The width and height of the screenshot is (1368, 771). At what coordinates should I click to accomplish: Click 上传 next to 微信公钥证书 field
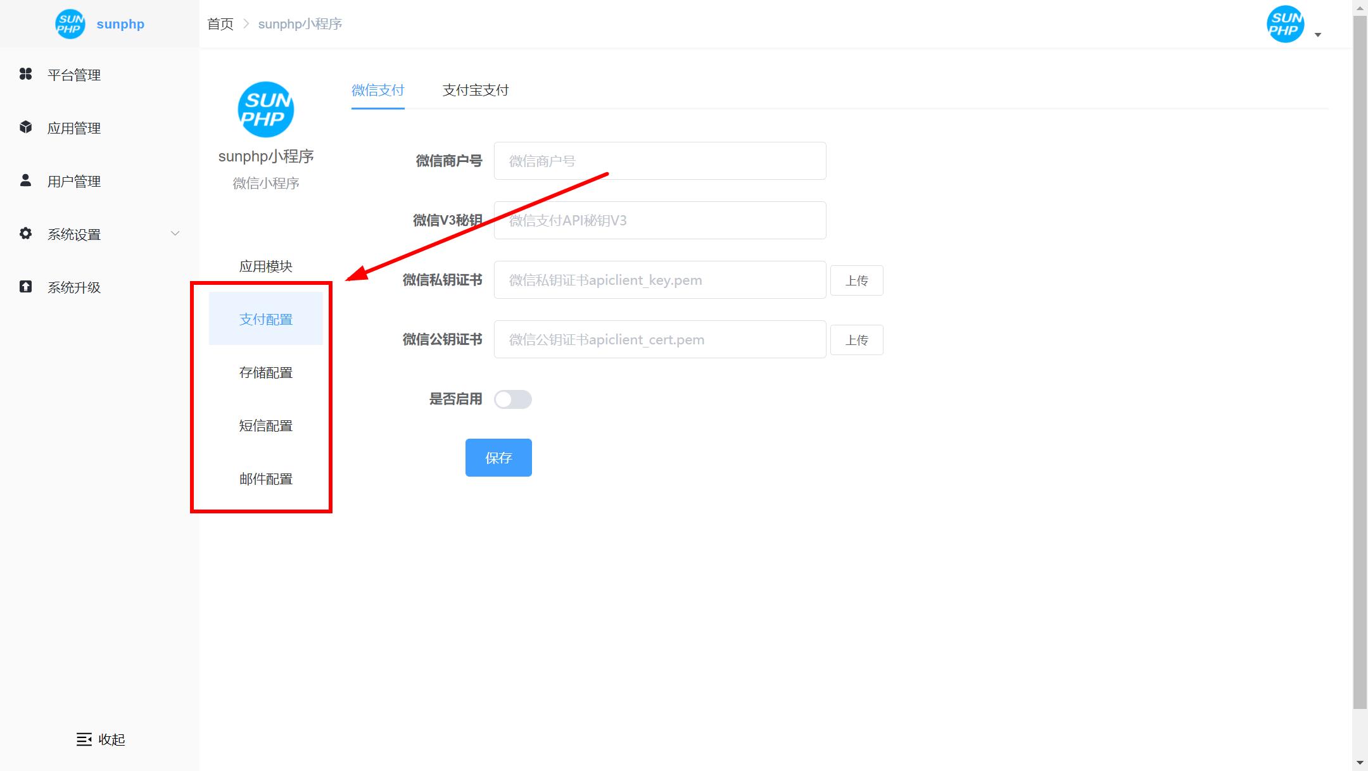coord(857,340)
